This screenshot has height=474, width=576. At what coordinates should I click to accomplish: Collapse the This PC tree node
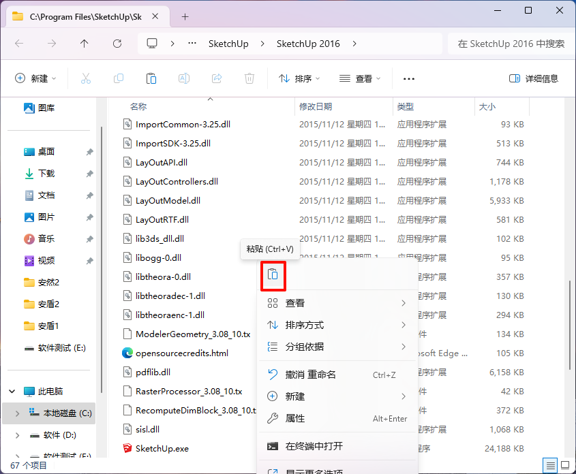(12, 392)
